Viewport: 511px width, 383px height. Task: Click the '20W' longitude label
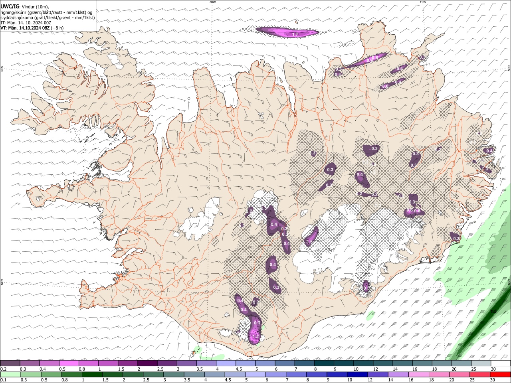tap(212, 2)
